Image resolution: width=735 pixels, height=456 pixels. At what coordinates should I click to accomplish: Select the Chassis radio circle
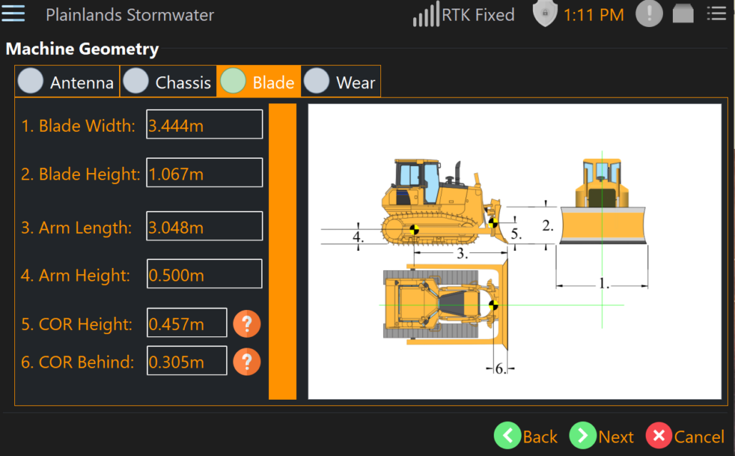click(x=136, y=81)
